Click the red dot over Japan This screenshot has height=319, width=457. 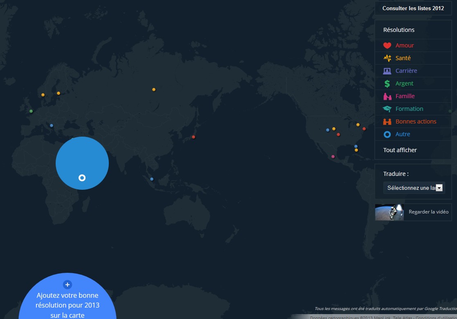click(x=194, y=137)
